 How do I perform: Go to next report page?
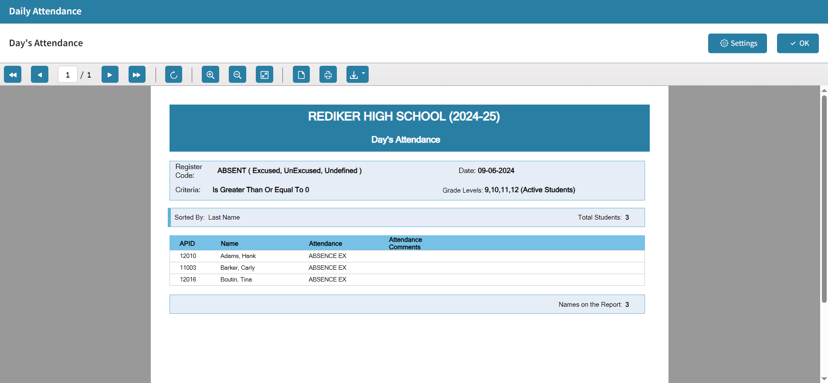click(110, 75)
